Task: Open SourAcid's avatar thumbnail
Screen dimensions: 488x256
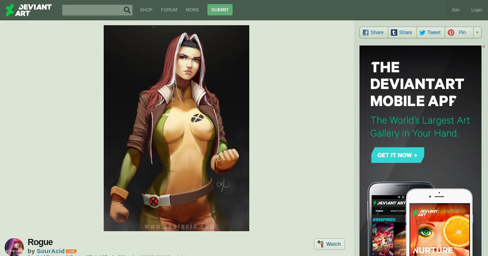Action: coord(14,247)
